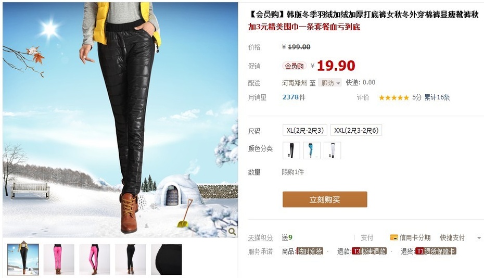Choose the blue pants color swatch
Image resolution: width=484 pixels, height=278 pixels.
point(312,150)
